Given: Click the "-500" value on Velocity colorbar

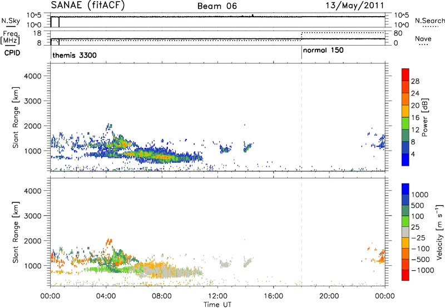Looking at the screenshot, I should [x=421, y=260].
